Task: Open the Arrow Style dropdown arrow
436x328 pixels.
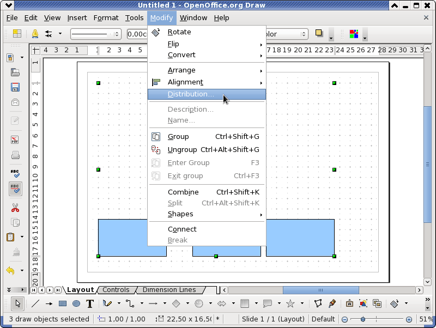Action: click(60, 34)
